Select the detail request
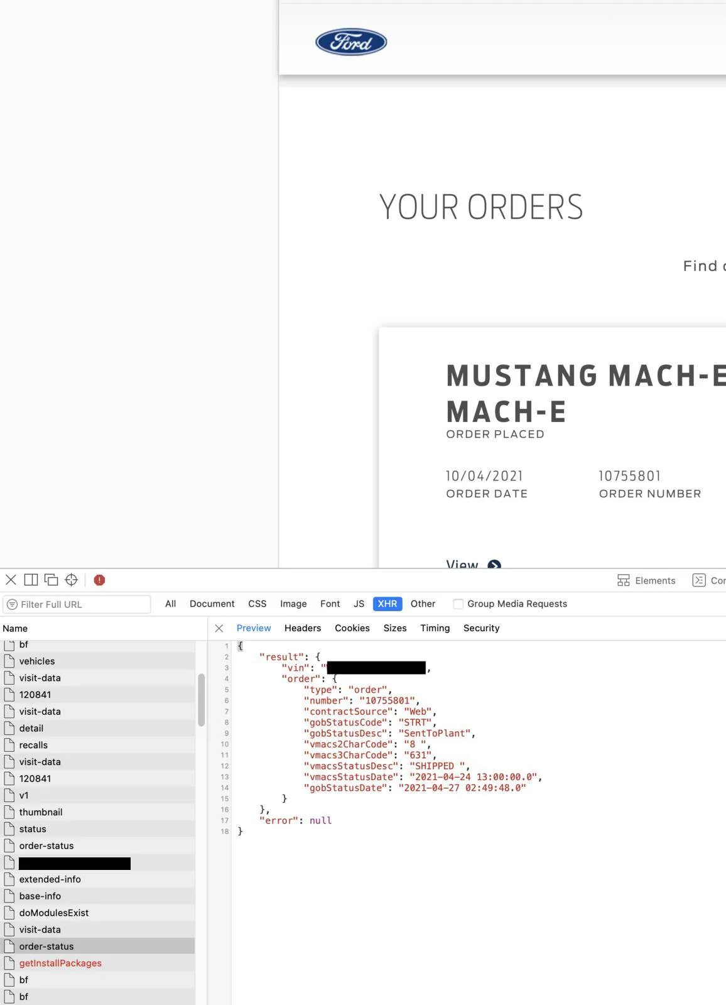The width and height of the screenshot is (726, 1005). (97, 729)
